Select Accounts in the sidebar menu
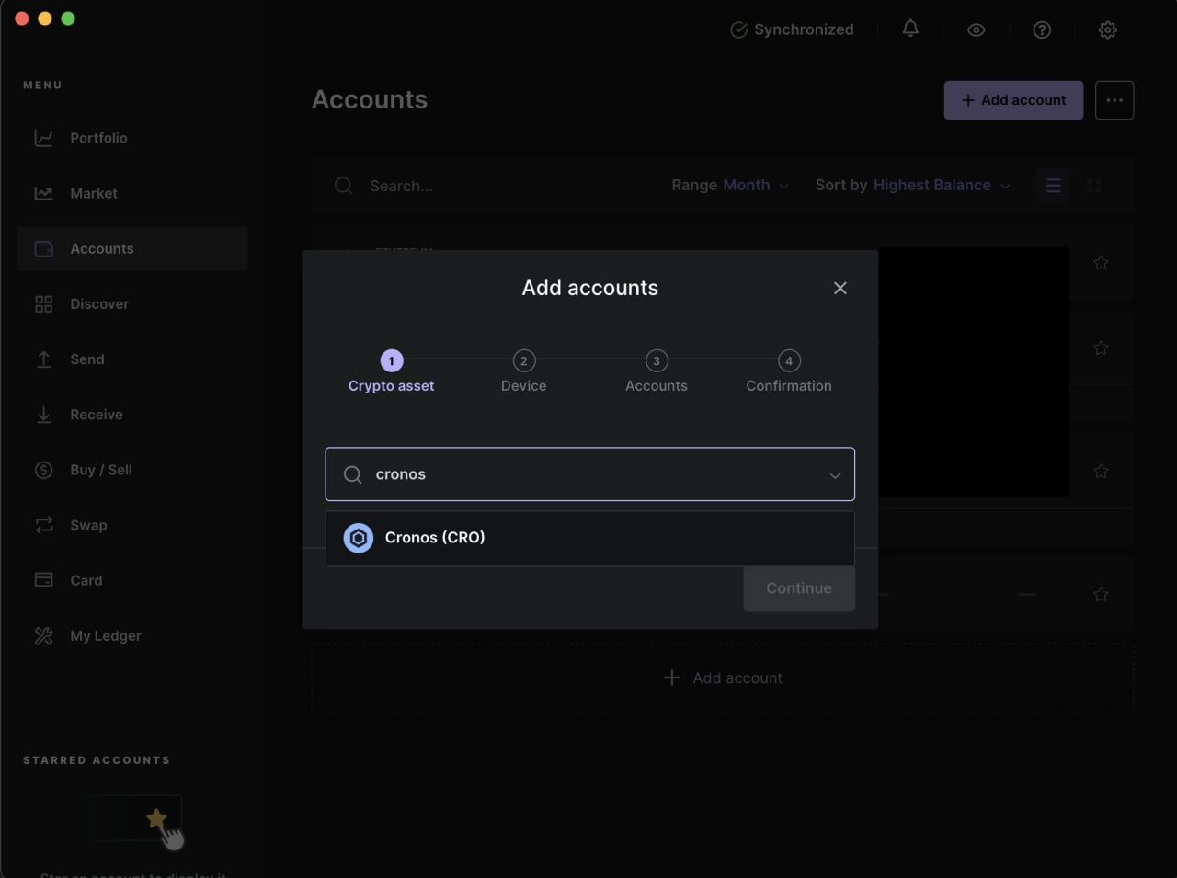This screenshot has width=1177, height=878. point(132,248)
